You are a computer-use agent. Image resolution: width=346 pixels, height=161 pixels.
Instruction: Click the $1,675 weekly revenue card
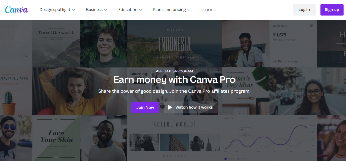click(x=293, y=44)
